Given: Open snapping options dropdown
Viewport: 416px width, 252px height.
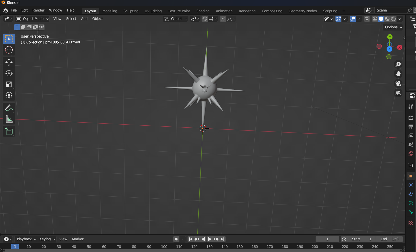Looking at the screenshot, I should 213,19.
